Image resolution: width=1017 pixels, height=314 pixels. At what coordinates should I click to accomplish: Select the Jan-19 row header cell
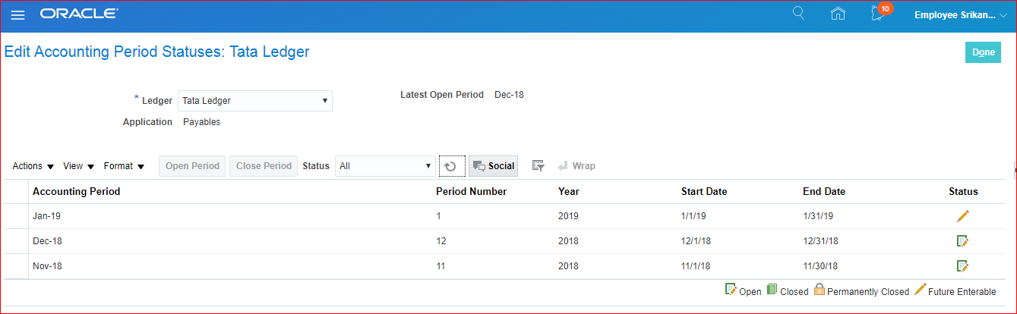point(16,216)
